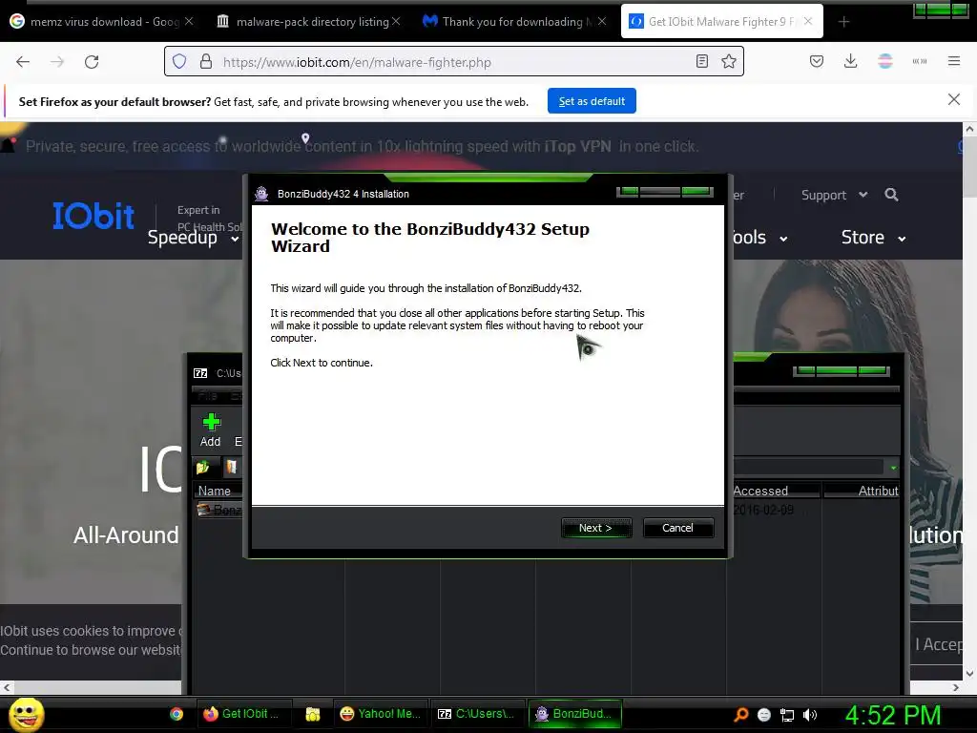977x733 pixels.
Task: Expand the Support menu on IObit site
Action: point(834,195)
